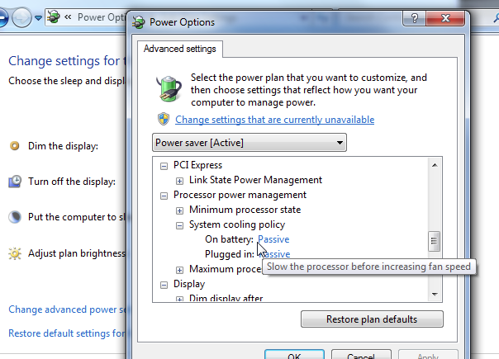Screen dimensions: 499x359
Task: Click the sleep moon icon
Action: [15, 217]
